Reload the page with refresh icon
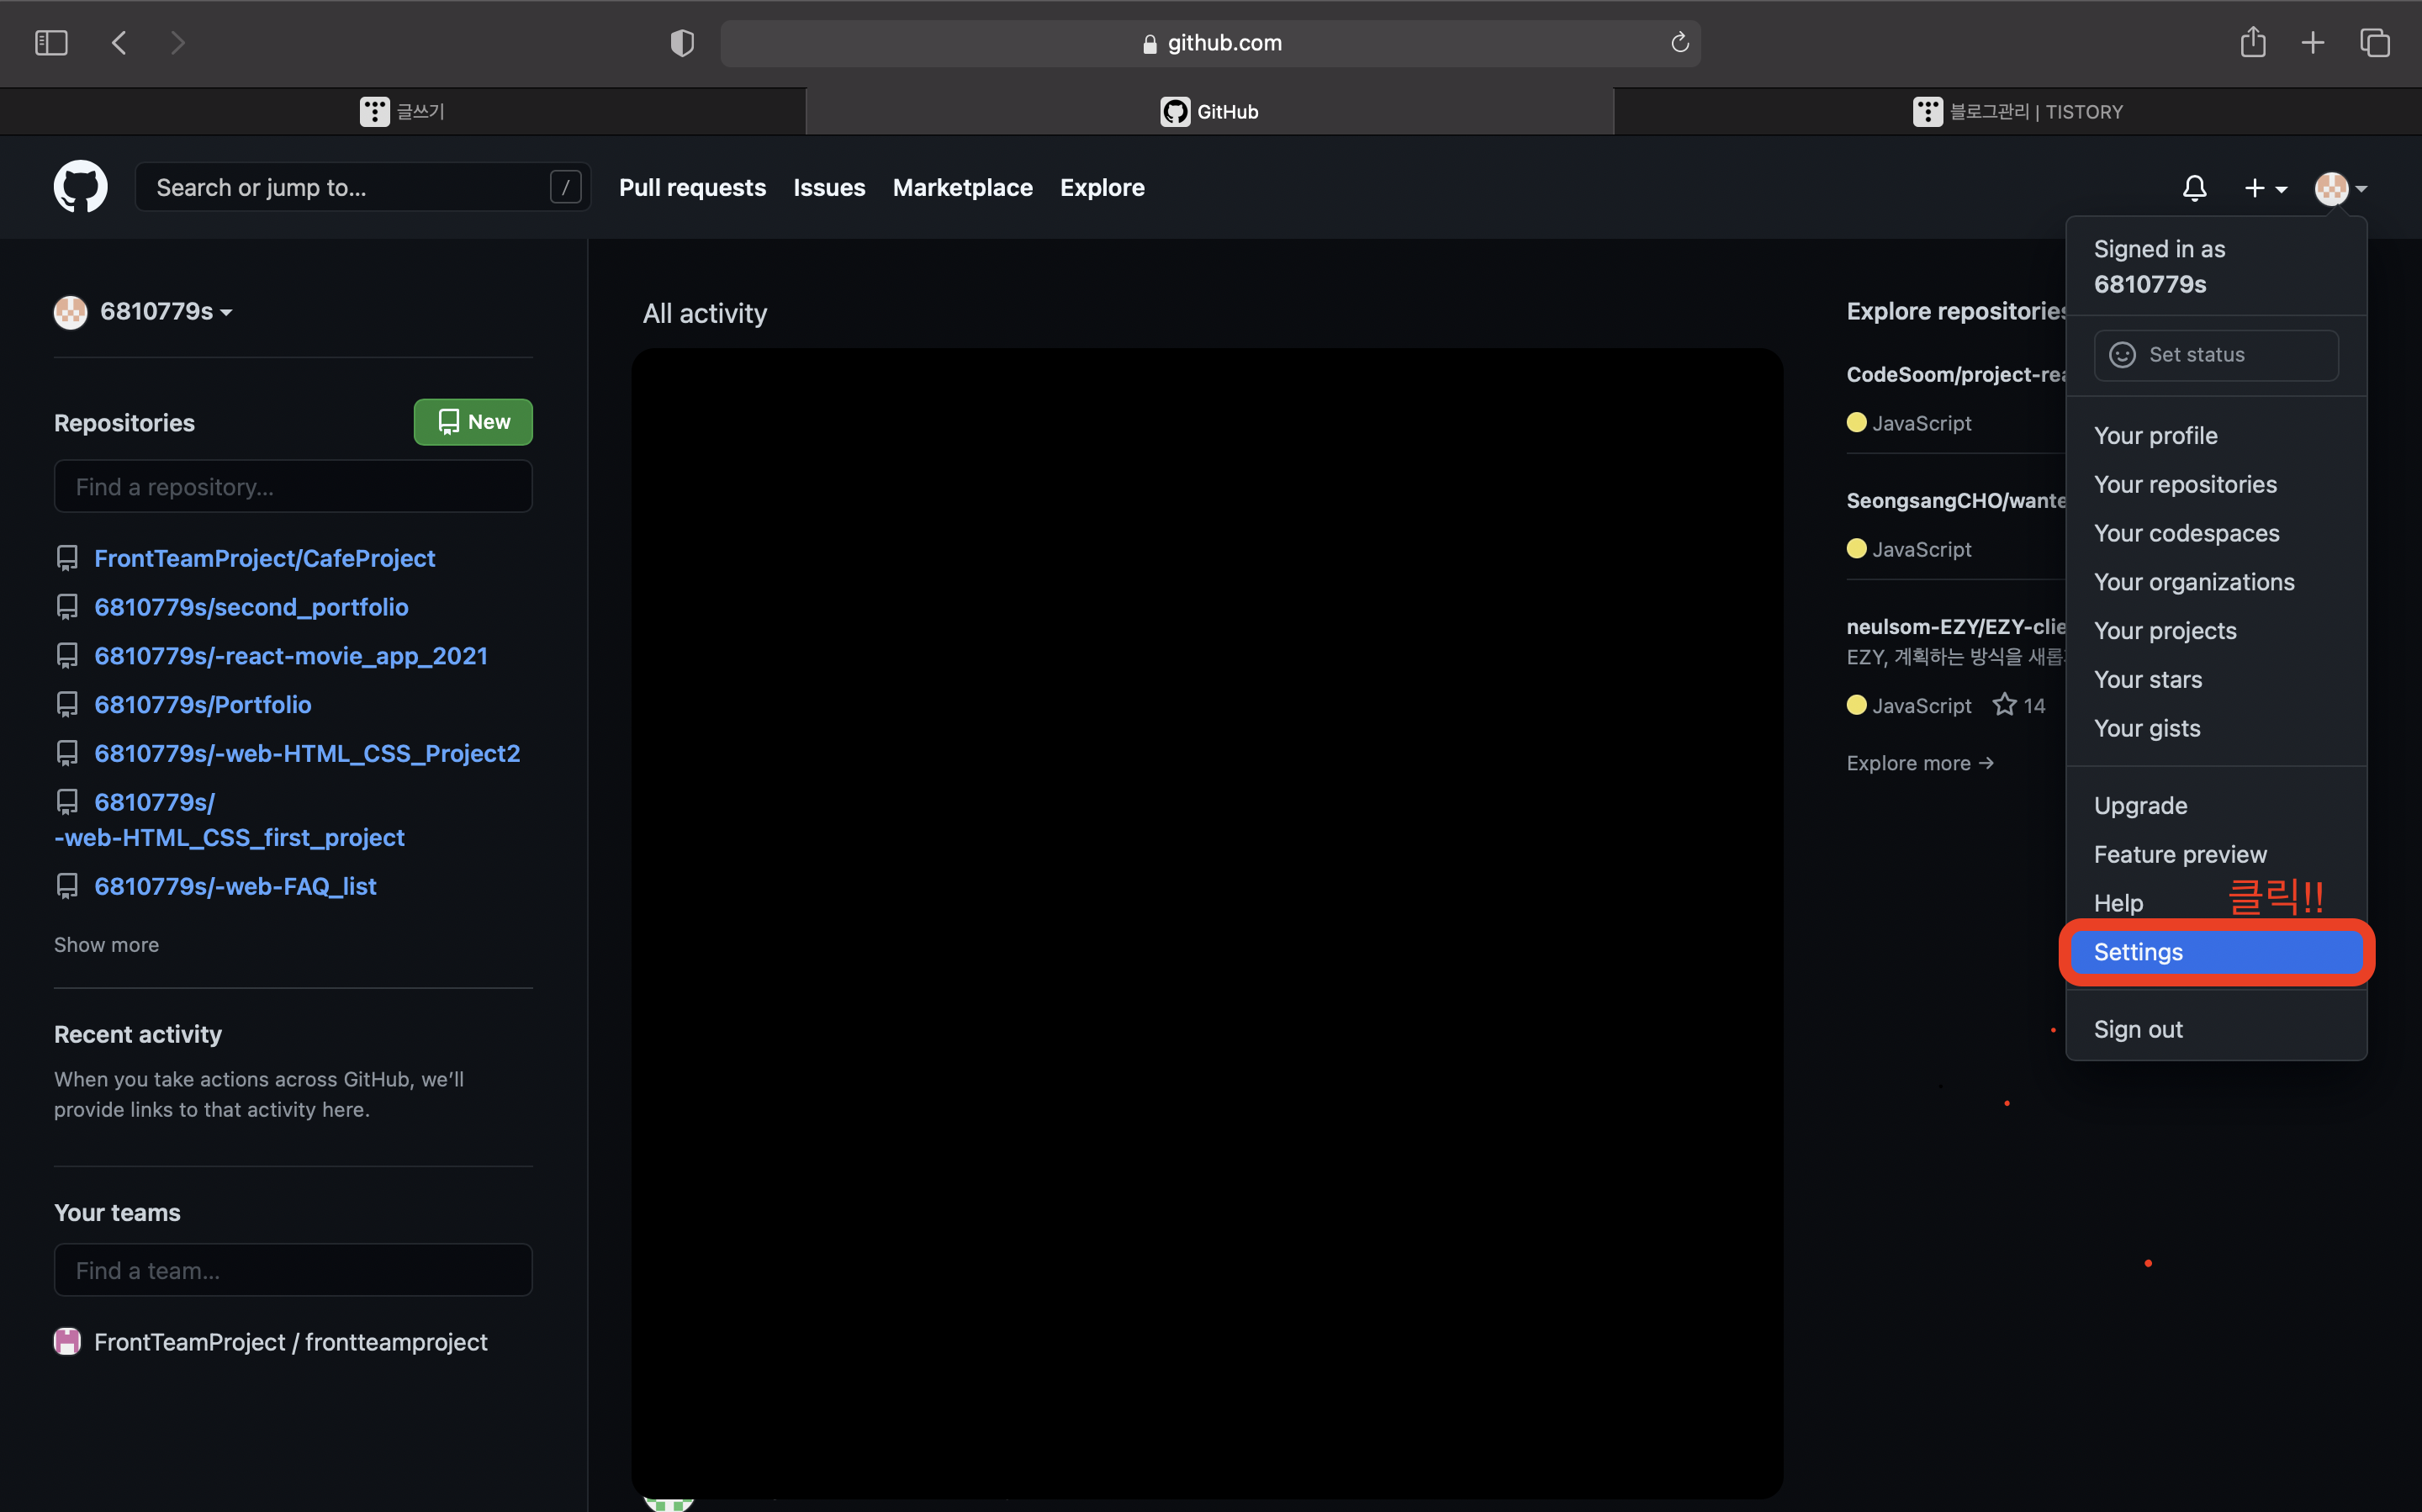Image resolution: width=2422 pixels, height=1512 pixels. (x=1679, y=43)
